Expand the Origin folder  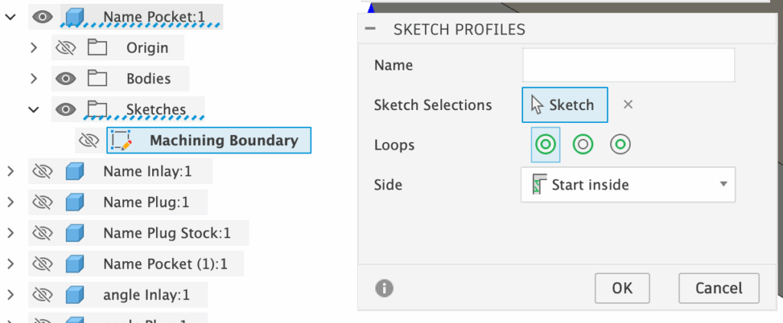pos(33,47)
